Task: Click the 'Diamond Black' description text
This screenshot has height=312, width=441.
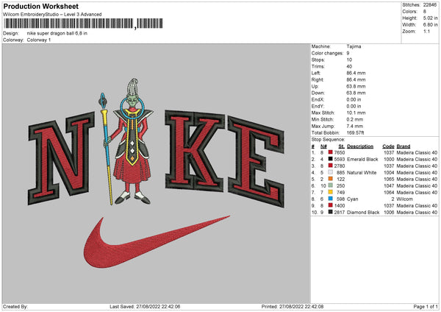Action: pyautogui.click(x=363, y=213)
